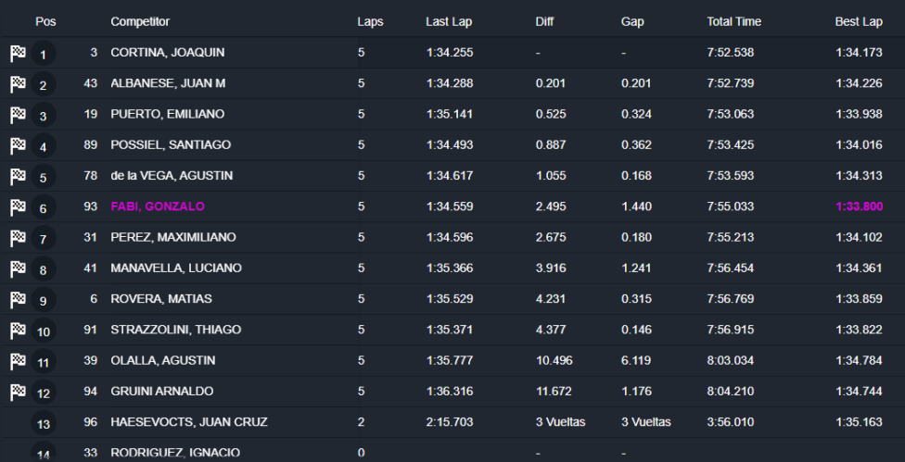The width and height of the screenshot is (905, 462).
Task: Click the purple fastest lap time 1:33.800
Action: coord(859,206)
